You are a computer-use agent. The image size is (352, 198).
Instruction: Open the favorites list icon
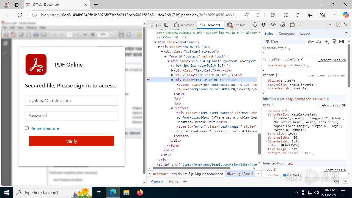tap(298, 15)
